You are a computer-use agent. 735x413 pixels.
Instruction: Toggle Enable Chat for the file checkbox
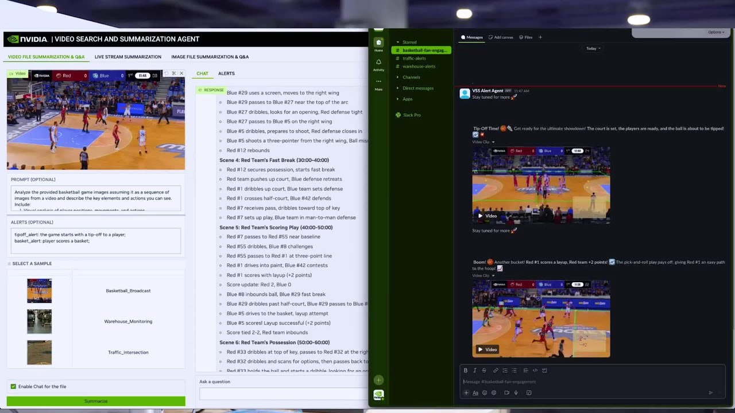pyautogui.click(x=13, y=387)
